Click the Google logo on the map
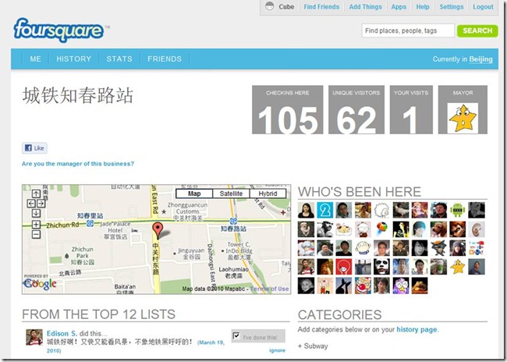This screenshot has width=507, height=362. point(40,284)
